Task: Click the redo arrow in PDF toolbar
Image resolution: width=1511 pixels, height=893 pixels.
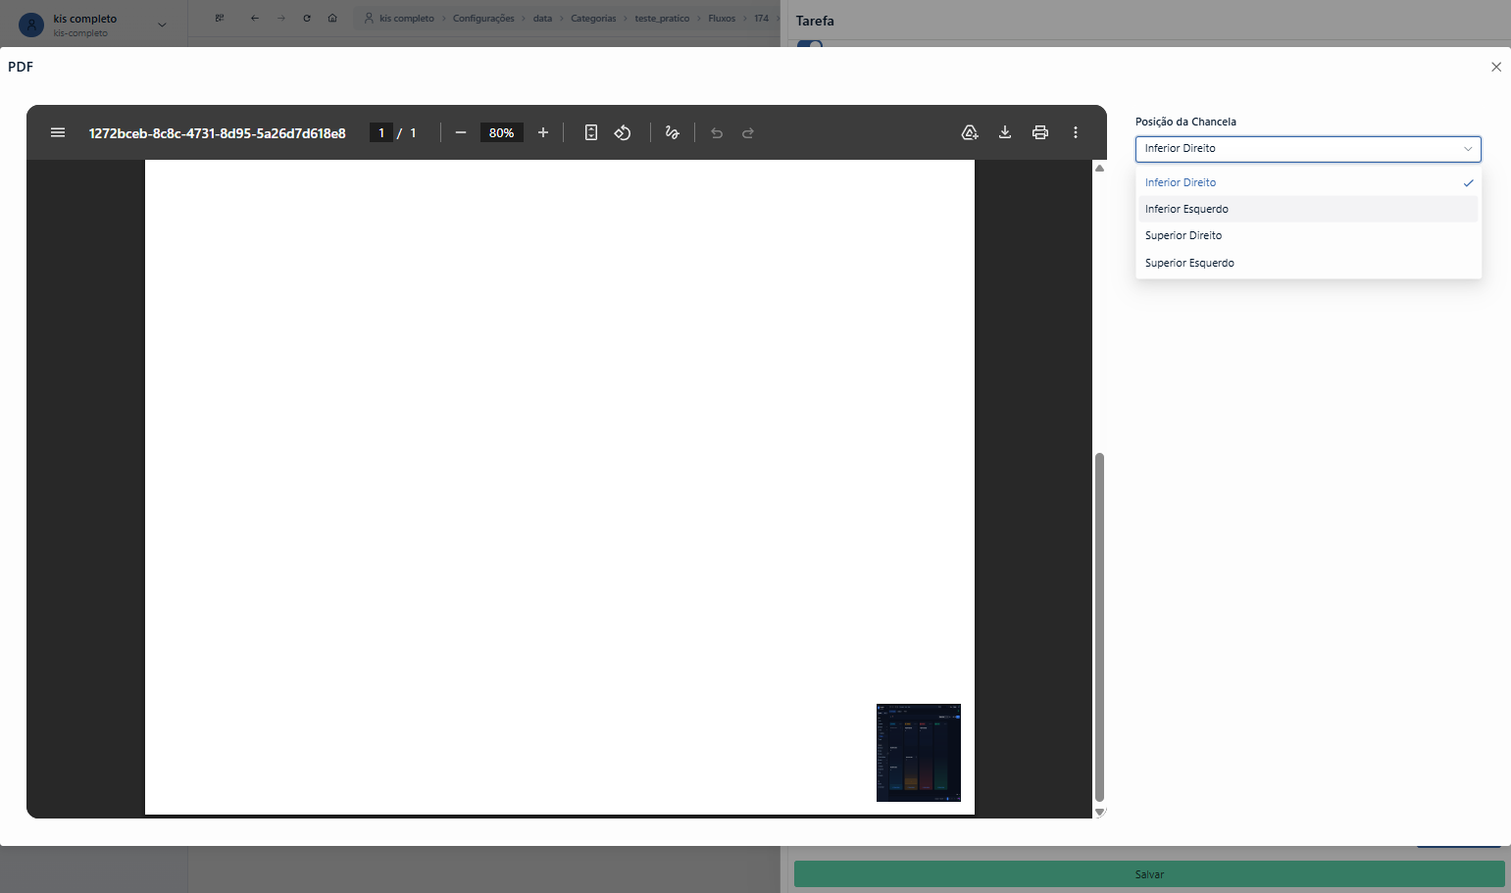Action: [748, 132]
